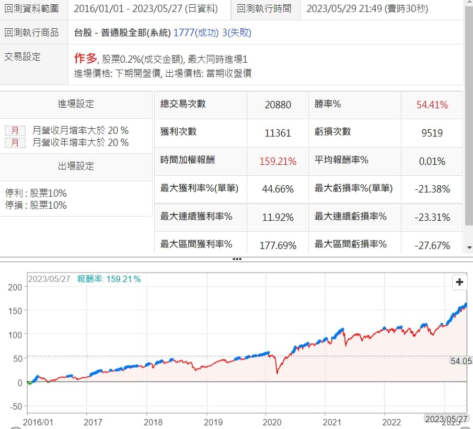Click the 月營收月增率大於 20 % condition text
Image resolution: width=473 pixels, height=429 pixels.
coord(80,131)
